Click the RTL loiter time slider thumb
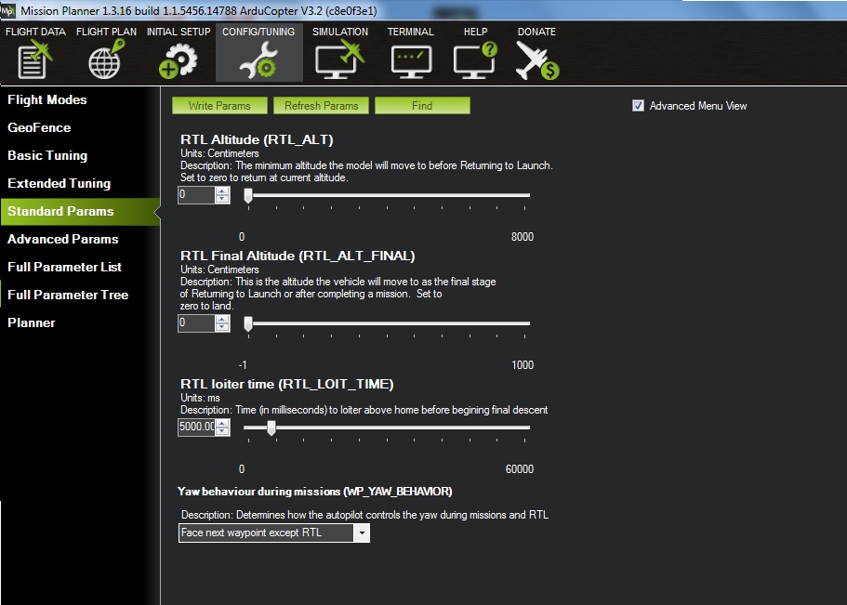This screenshot has height=605, width=847. pyautogui.click(x=271, y=427)
